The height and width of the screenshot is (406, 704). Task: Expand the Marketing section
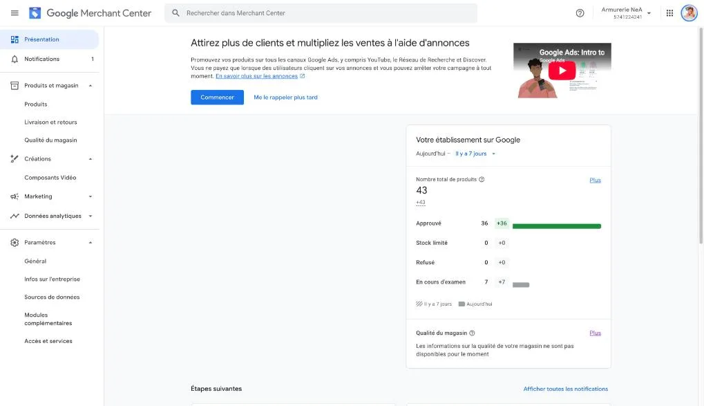(91, 196)
